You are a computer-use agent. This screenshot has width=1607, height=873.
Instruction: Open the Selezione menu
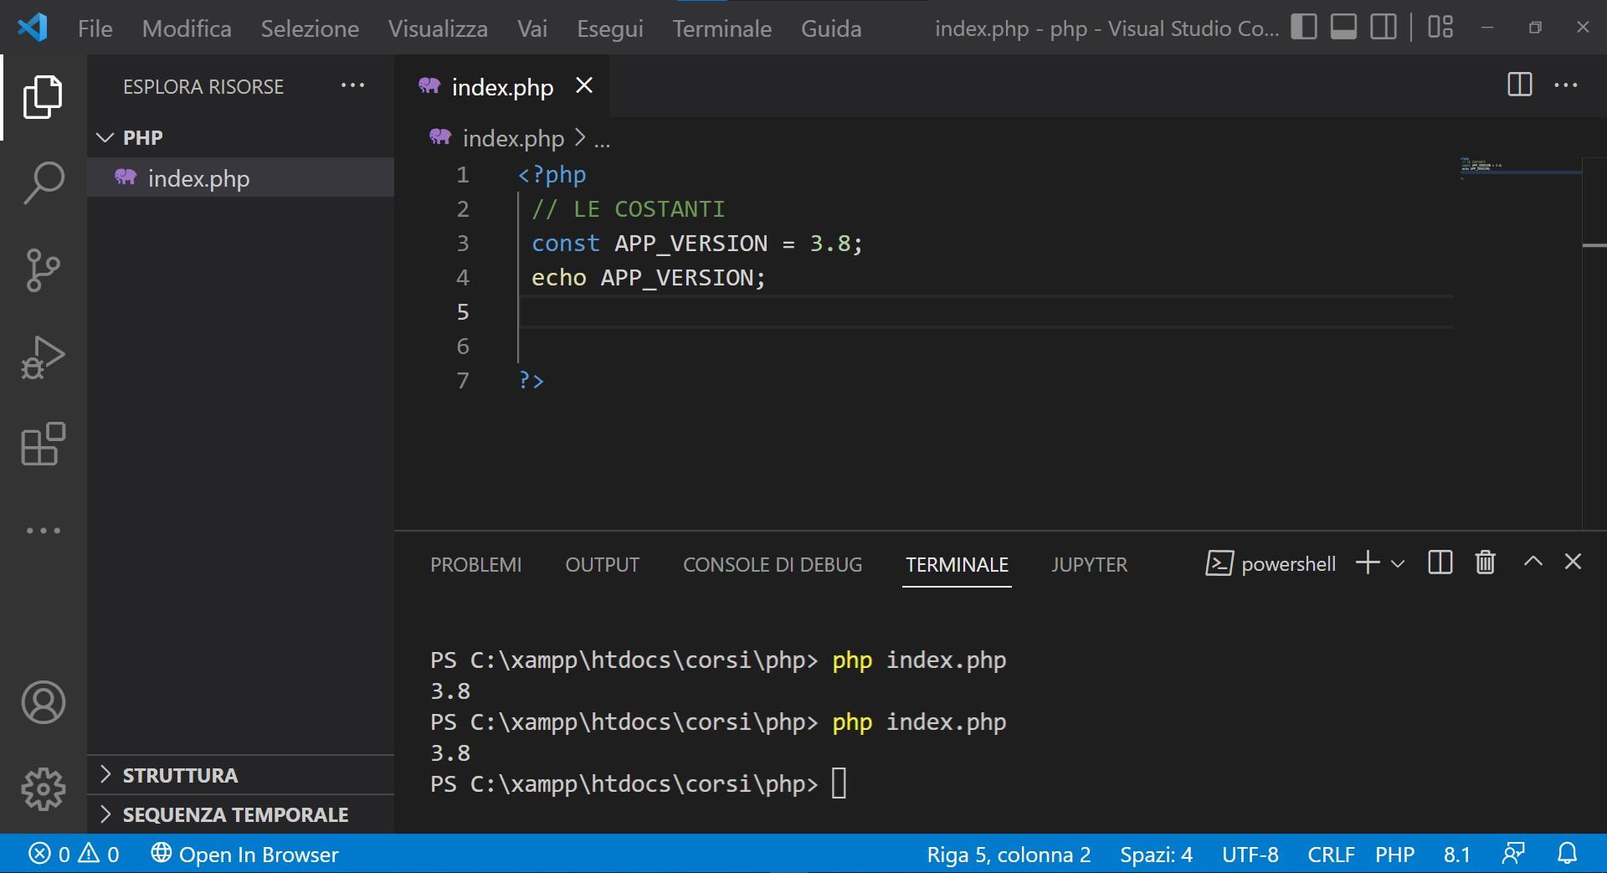pyautogui.click(x=310, y=28)
